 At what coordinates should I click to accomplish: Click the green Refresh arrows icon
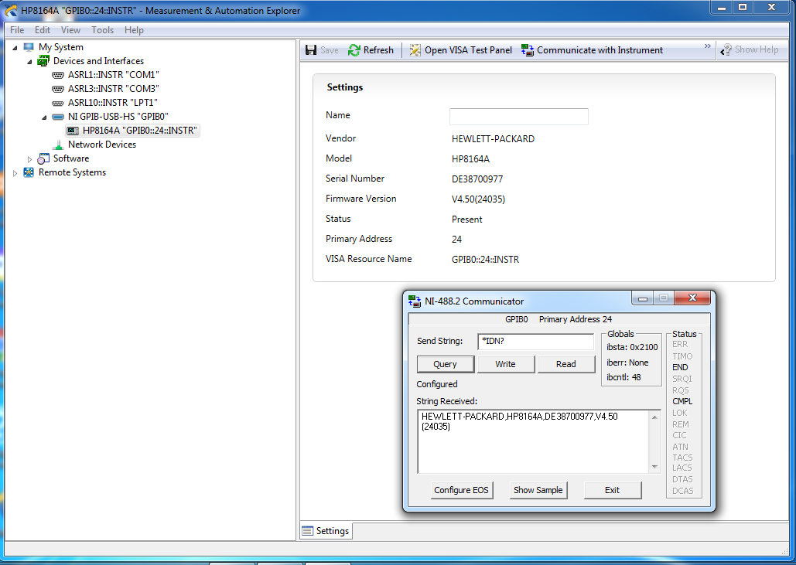click(x=354, y=50)
